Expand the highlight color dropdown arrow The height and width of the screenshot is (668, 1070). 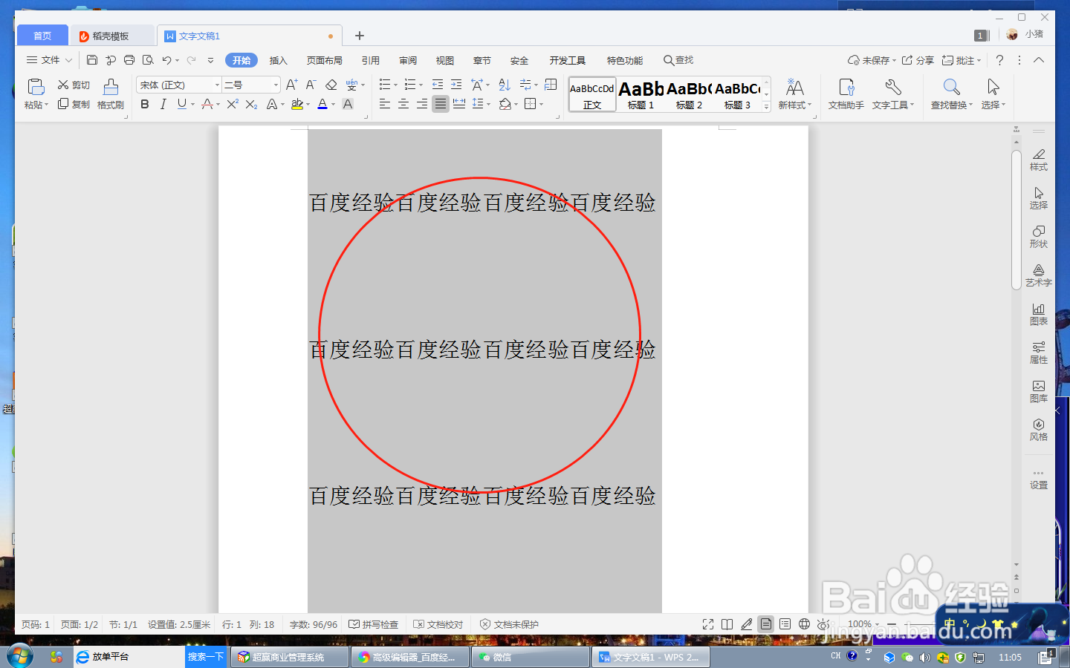coord(308,105)
